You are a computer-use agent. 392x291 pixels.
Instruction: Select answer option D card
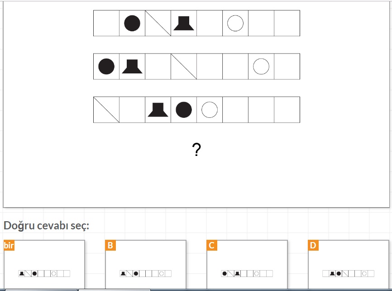click(x=349, y=264)
